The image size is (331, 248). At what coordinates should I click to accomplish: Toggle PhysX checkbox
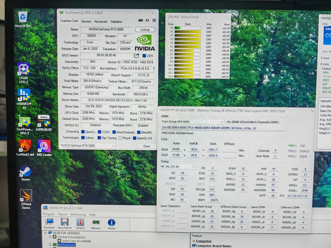click(120, 138)
